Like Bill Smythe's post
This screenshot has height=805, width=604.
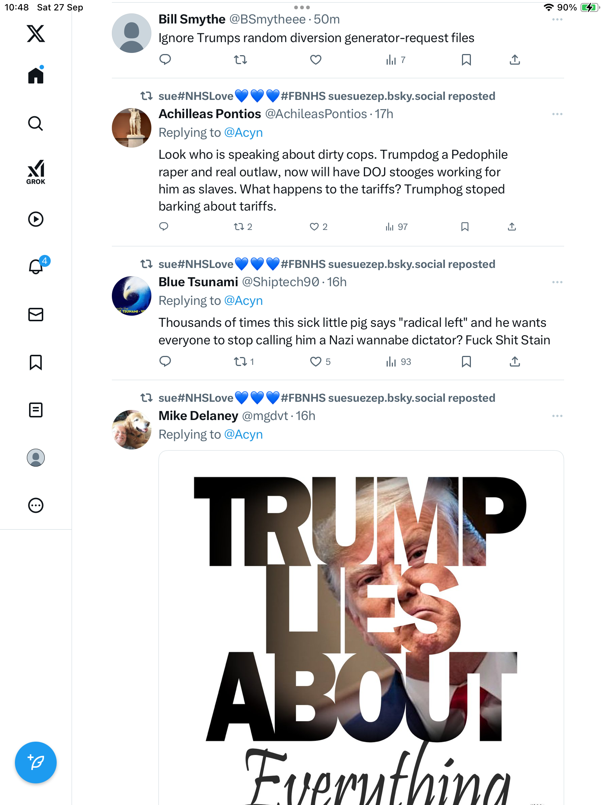(315, 60)
